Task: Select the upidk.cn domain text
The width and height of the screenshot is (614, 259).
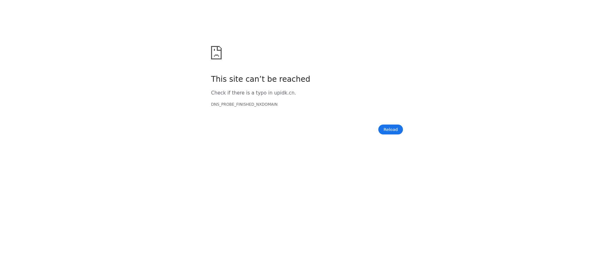Action: (x=284, y=93)
